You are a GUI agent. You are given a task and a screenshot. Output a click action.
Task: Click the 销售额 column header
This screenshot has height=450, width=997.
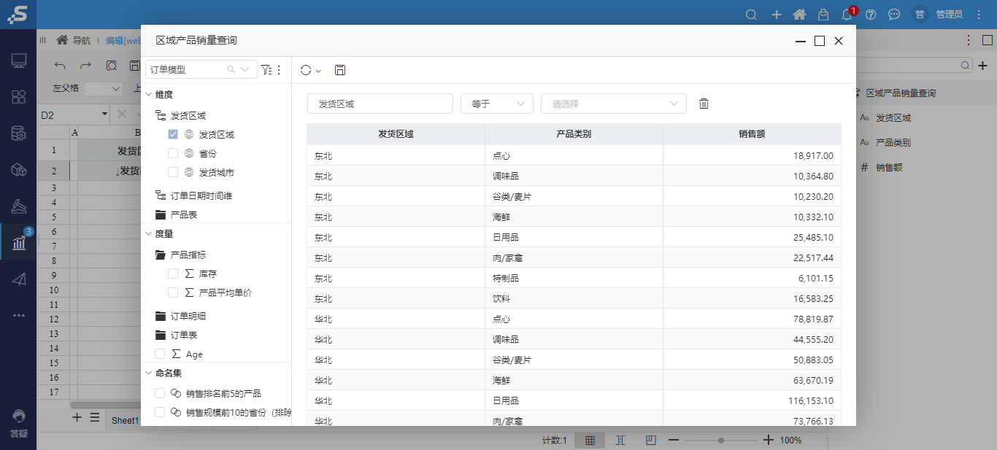point(752,134)
